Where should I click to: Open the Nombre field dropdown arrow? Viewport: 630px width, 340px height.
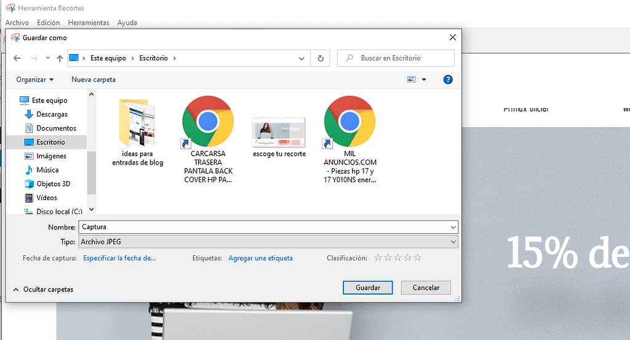pos(453,227)
